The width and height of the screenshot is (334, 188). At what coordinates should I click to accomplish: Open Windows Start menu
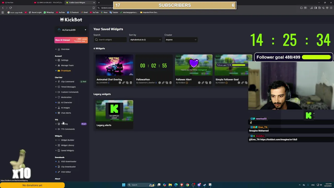click(x=124, y=185)
